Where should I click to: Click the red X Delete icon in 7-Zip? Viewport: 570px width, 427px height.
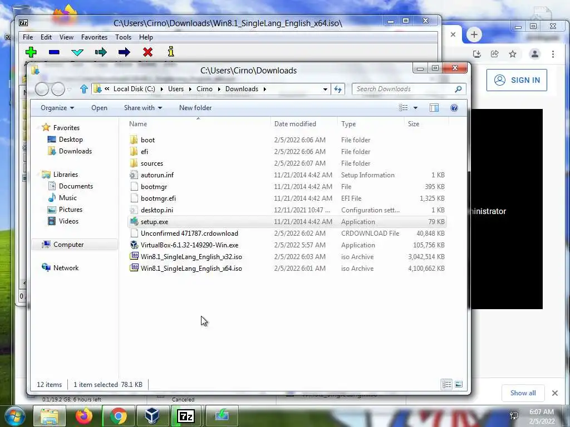(x=148, y=52)
